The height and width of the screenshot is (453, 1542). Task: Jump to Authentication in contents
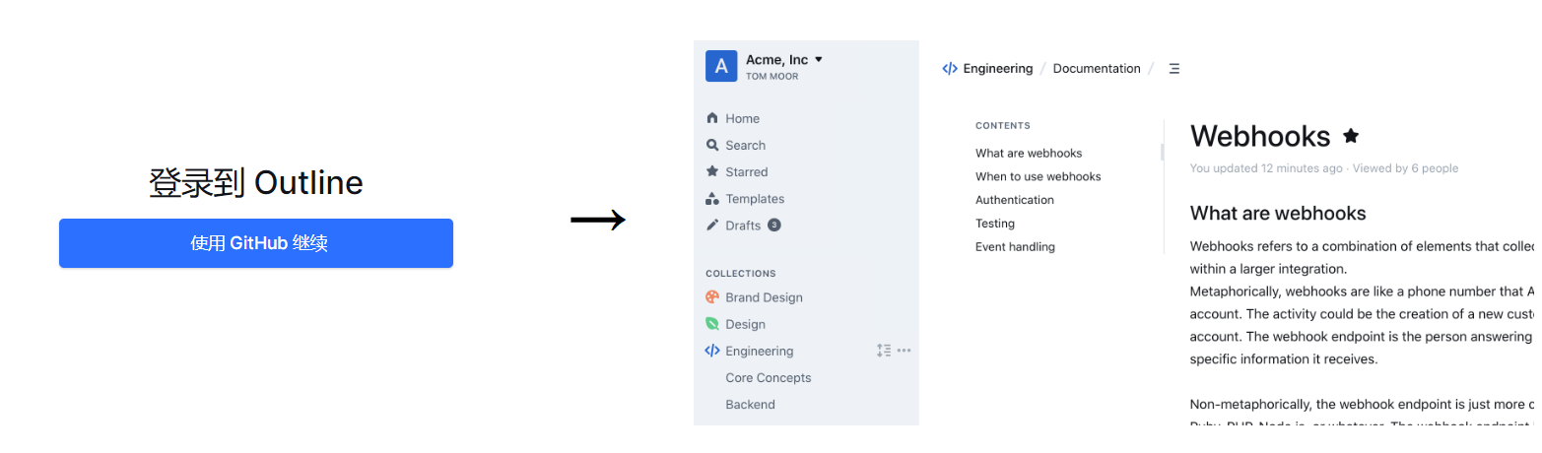pos(1015,200)
